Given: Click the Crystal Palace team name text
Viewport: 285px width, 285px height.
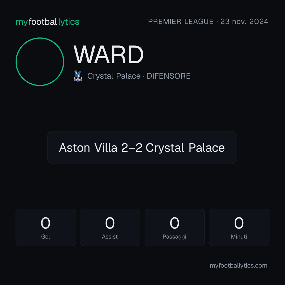Looking at the screenshot, I should point(114,76).
